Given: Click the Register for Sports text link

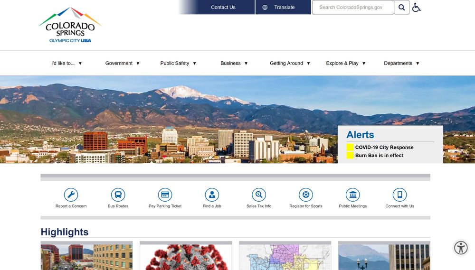Looking at the screenshot, I should pyautogui.click(x=306, y=206).
